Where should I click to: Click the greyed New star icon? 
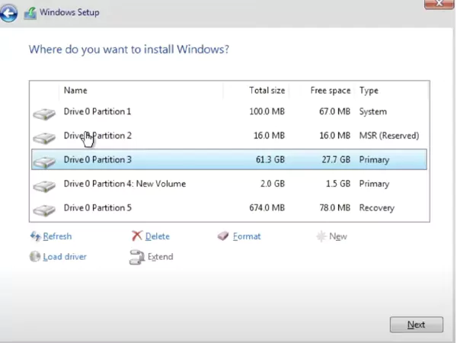[x=321, y=236]
